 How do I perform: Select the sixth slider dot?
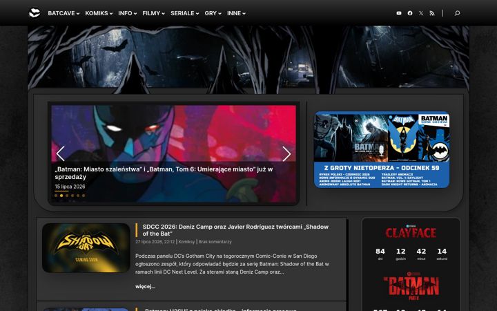click(x=84, y=196)
